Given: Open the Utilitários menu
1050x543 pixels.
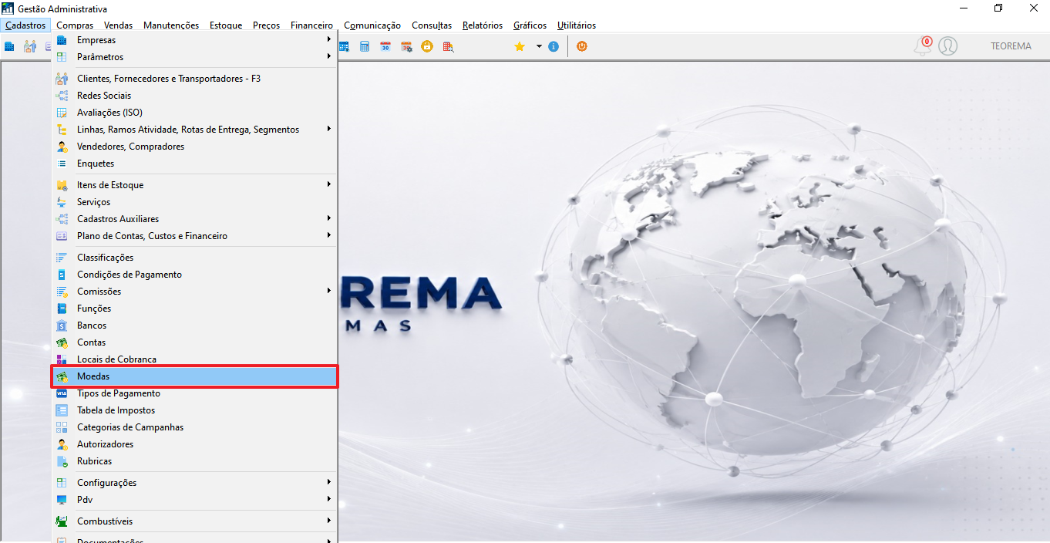Looking at the screenshot, I should click(x=576, y=25).
